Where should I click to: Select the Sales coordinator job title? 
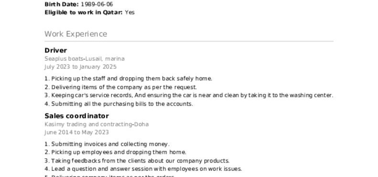coord(76,116)
